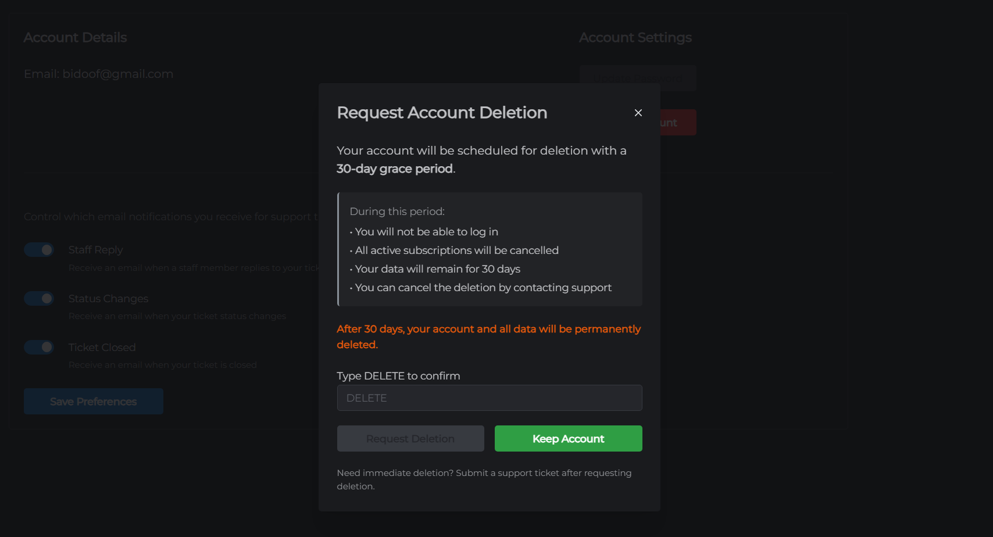Click 'You will not be able to log in'
This screenshot has width=993, height=537.
[427, 232]
